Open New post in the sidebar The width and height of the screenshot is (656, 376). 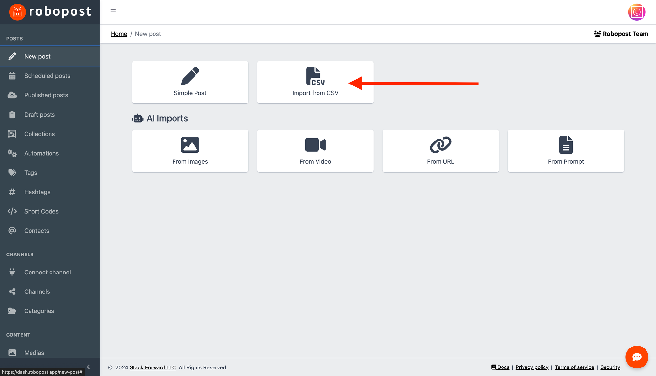tap(50, 56)
